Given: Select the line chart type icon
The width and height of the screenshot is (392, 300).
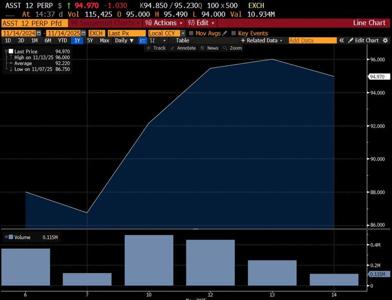Looking at the screenshot, I should 143,40.
